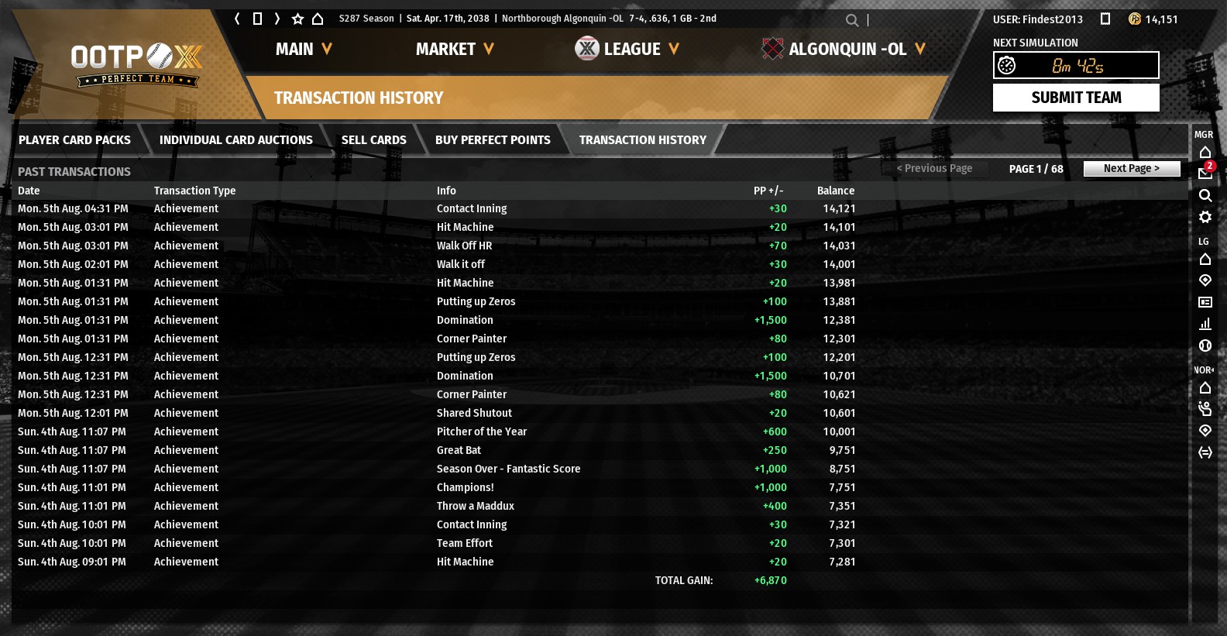Click the Northborough Algonquin -OL team record text

pyautogui.click(x=609, y=19)
